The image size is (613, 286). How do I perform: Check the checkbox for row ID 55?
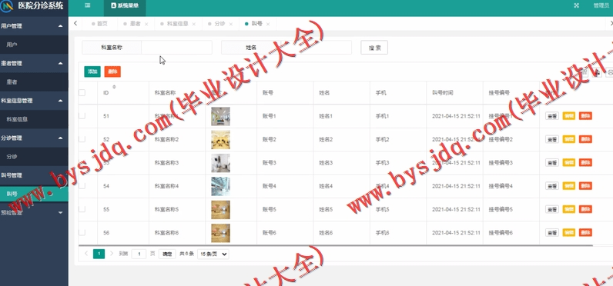82,209
